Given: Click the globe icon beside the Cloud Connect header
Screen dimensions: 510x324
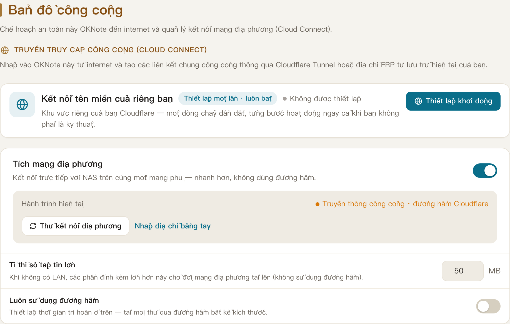Looking at the screenshot, I should pos(5,50).
